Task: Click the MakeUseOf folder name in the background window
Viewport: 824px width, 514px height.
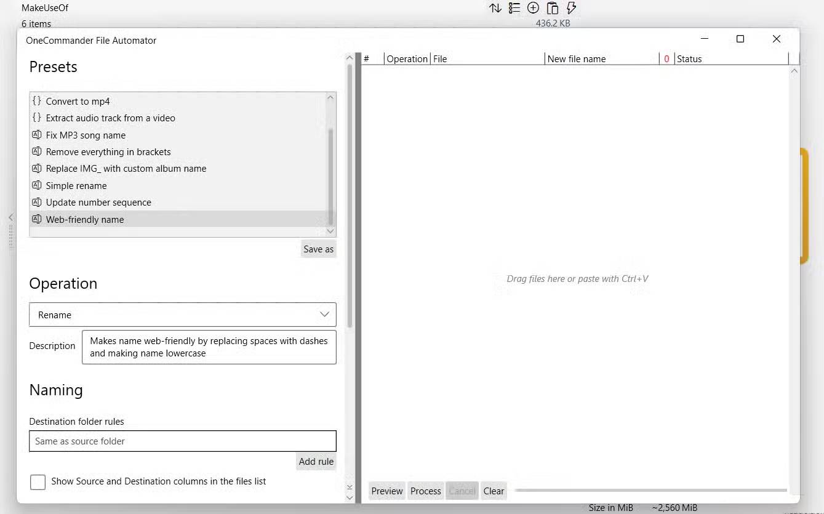Action: coord(45,8)
